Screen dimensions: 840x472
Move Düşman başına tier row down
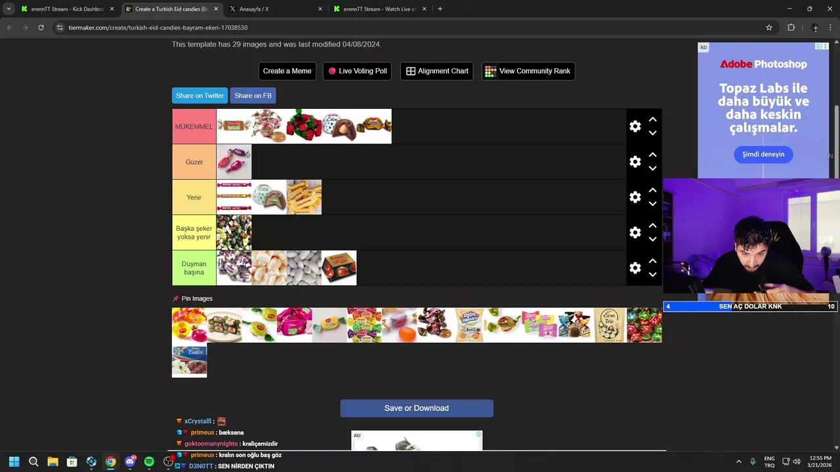652,275
